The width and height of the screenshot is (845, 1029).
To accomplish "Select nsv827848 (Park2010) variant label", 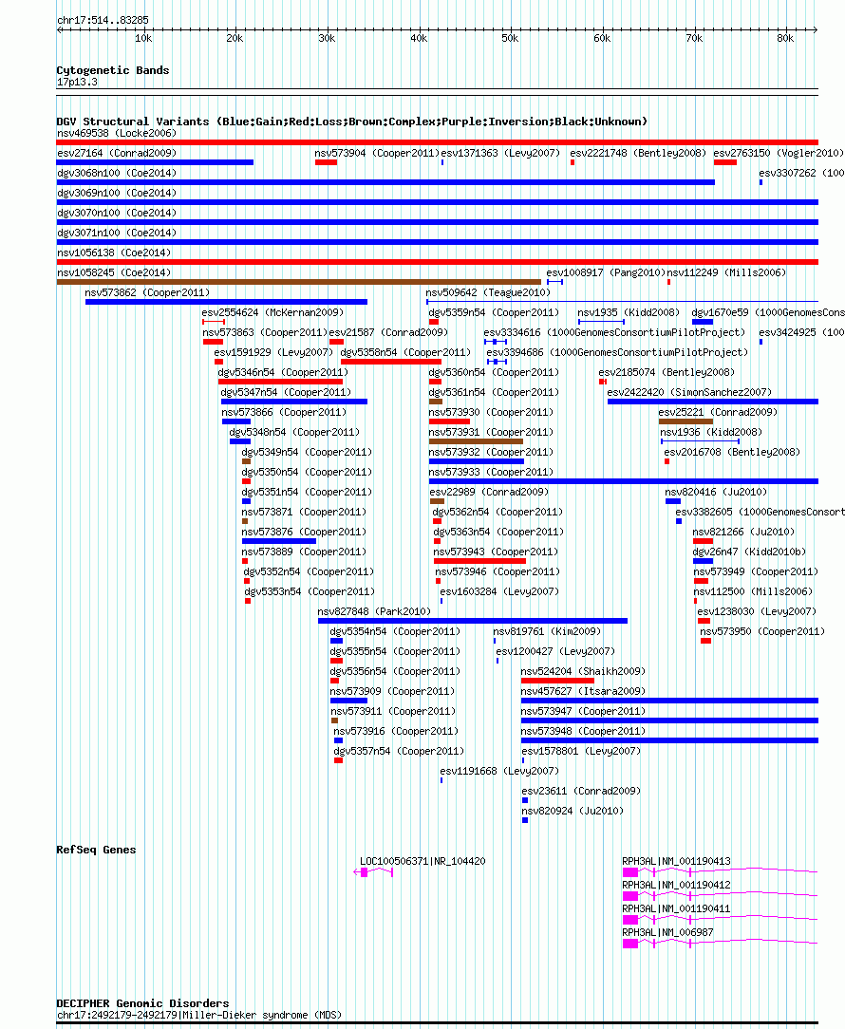I will coord(374,611).
